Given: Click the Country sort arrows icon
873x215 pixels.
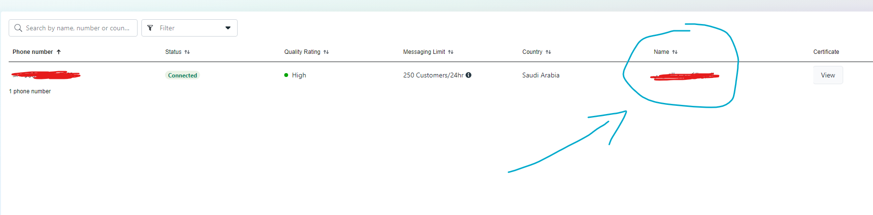Looking at the screenshot, I should (548, 52).
